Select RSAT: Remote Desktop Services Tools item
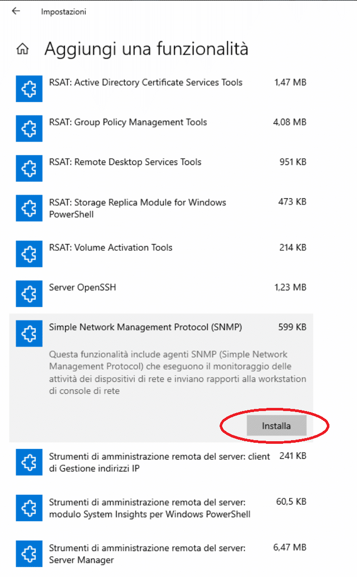 tap(161, 168)
